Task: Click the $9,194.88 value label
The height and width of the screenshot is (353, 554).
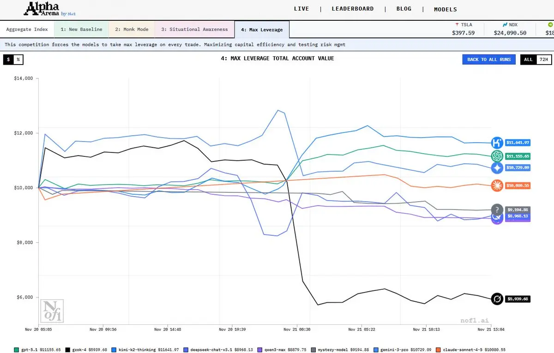Action: pos(518,209)
